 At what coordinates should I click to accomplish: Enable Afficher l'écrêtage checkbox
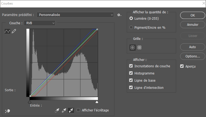click(x=78, y=110)
